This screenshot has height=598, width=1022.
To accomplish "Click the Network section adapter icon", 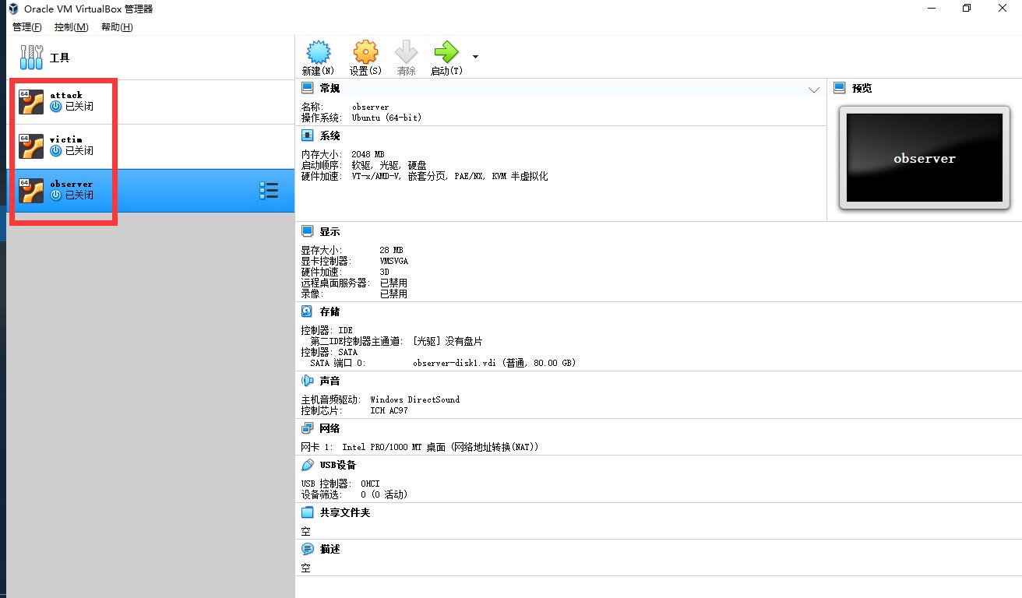I will click(308, 429).
